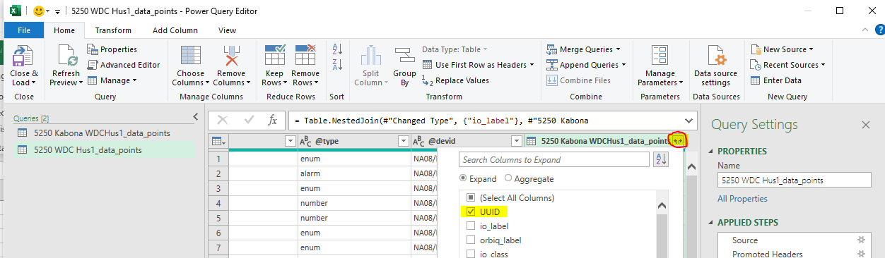Click the Close & Load icon
This screenshot has width=885, height=258.
pos(24,56)
